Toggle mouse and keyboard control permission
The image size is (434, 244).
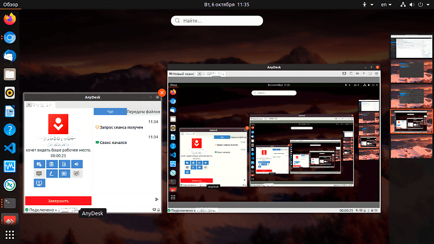[39, 164]
